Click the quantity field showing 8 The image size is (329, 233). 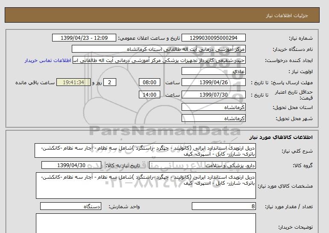[x=223, y=206]
